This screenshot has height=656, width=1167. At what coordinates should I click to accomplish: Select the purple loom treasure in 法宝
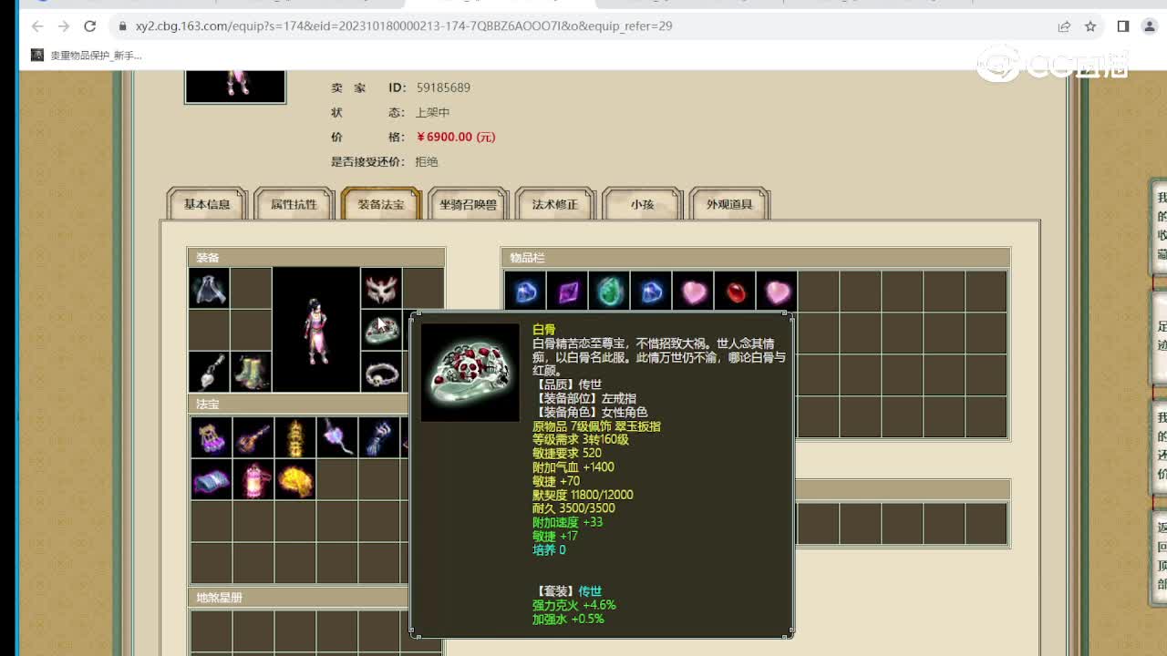[211, 438]
